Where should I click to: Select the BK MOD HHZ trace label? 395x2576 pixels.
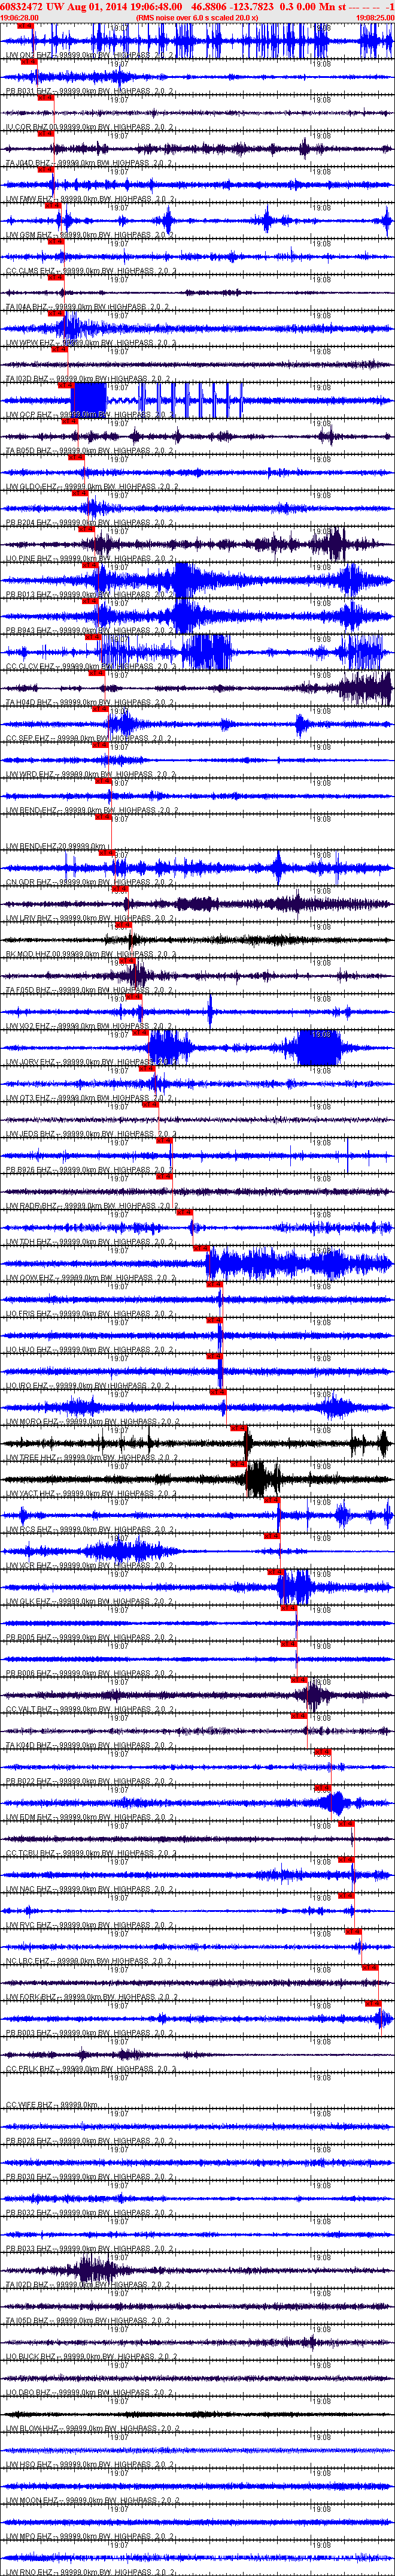91,955
